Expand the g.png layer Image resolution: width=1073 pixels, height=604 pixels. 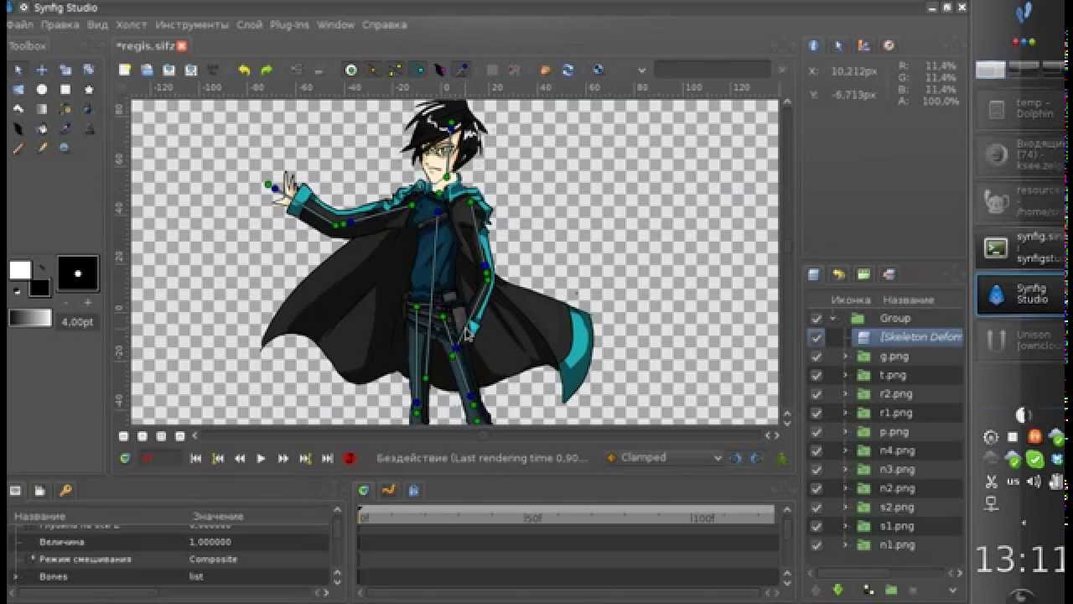(845, 357)
